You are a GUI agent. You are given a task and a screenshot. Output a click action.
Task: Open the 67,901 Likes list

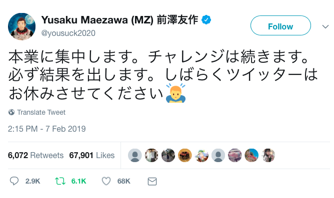point(92,155)
